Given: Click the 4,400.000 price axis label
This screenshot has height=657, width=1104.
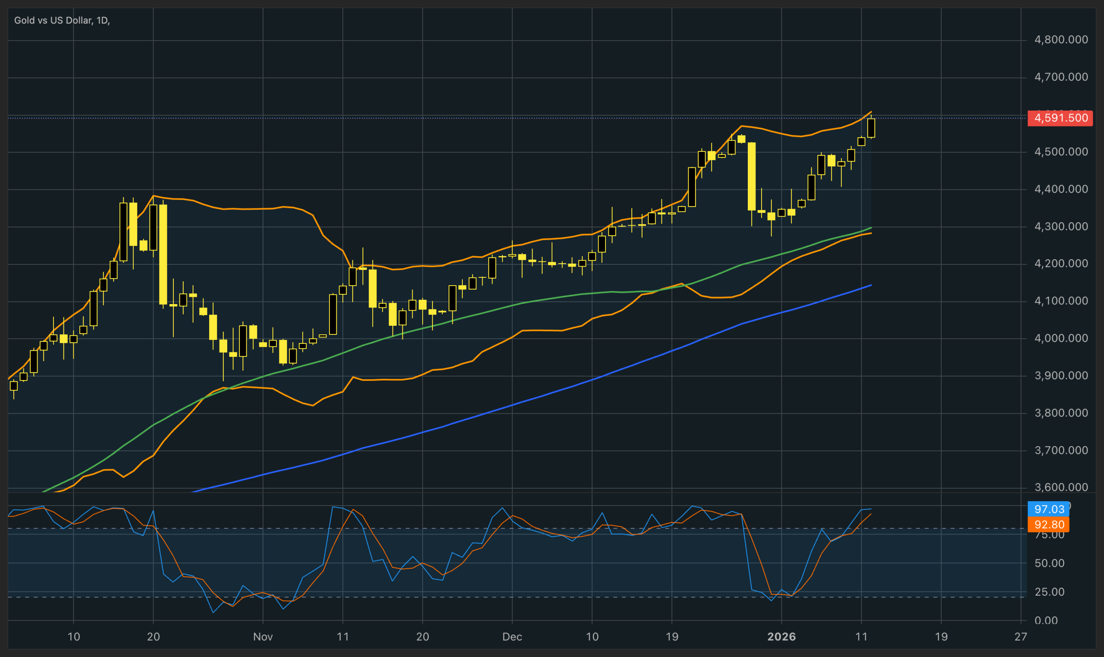Looking at the screenshot, I should 1061,189.
